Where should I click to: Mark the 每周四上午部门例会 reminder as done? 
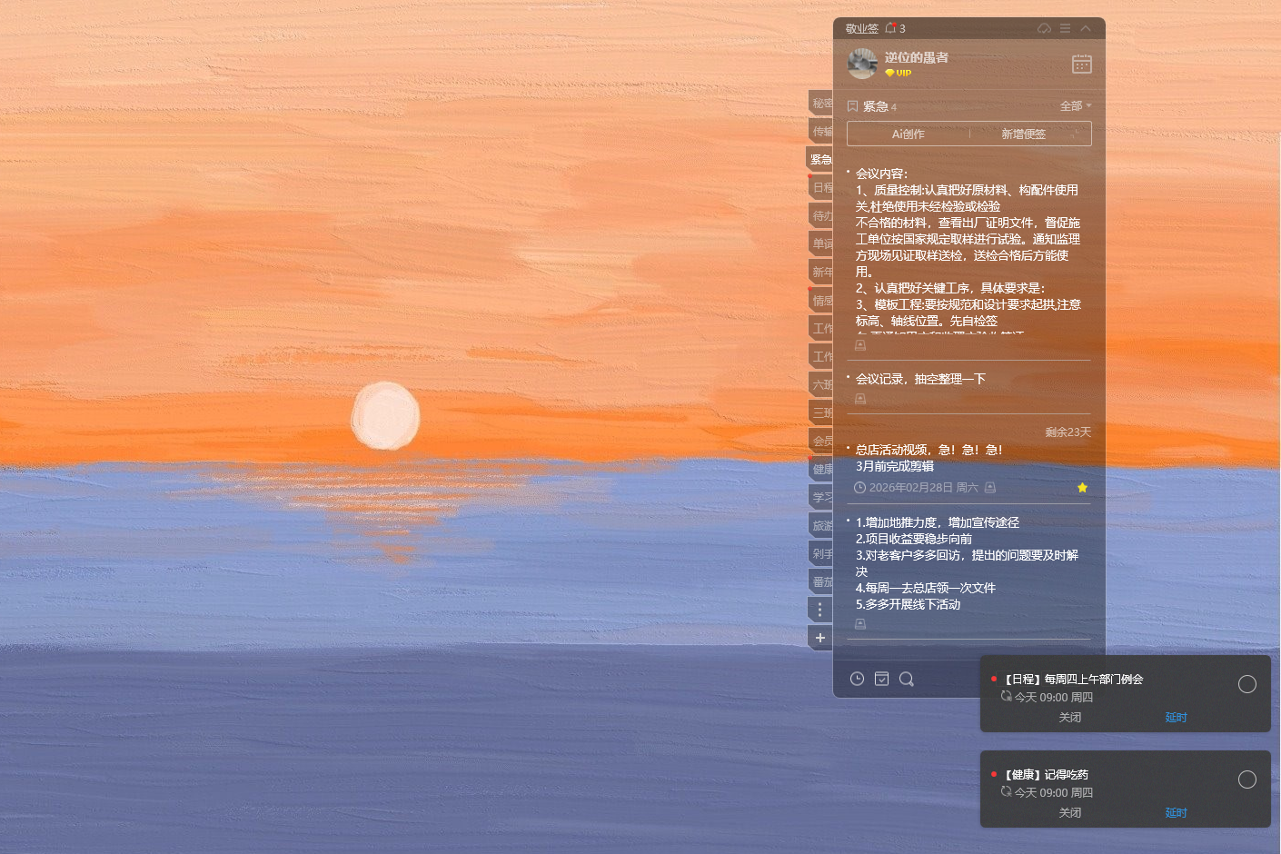point(1246,682)
